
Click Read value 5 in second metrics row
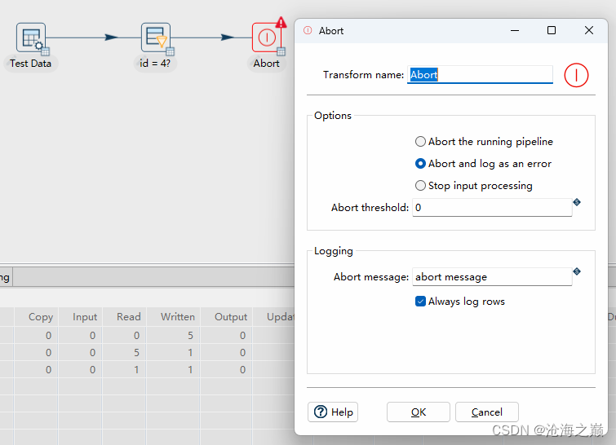point(136,352)
